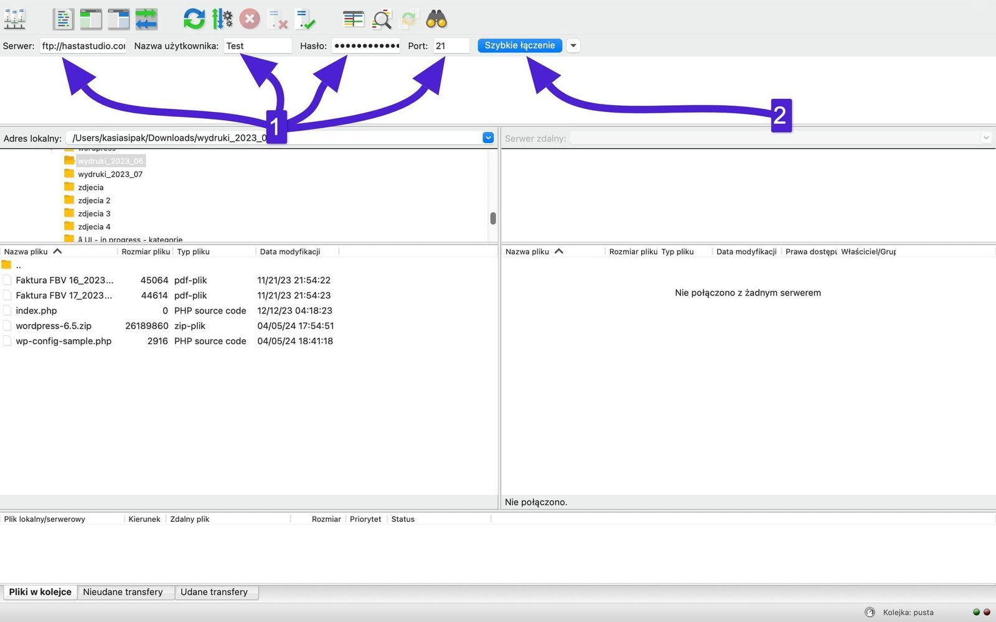This screenshot has height=622, width=996.
Task: Expand the Serwer zdalny path dropdown
Action: [x=985, y=138]
